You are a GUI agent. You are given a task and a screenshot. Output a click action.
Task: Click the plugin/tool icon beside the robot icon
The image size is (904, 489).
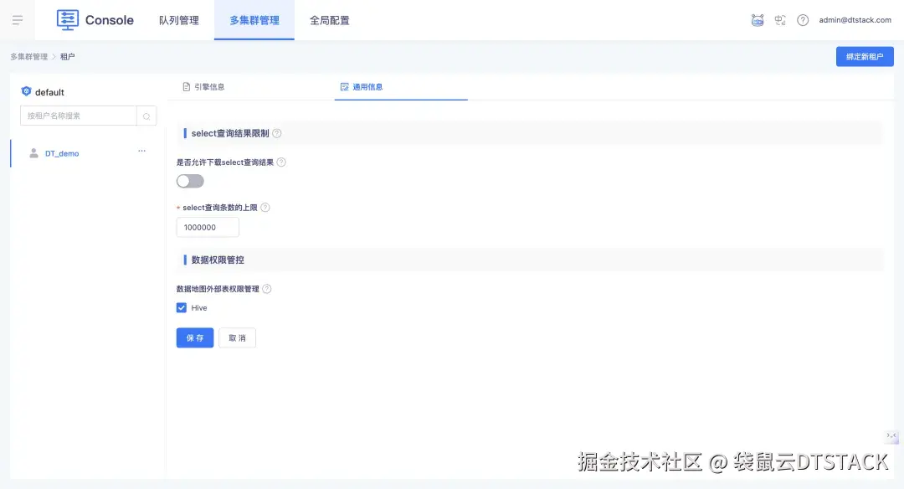pyautogui.click(x=779, y=20)
